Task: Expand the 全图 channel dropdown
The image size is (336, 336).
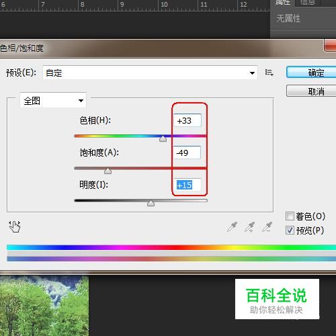Action: (x=53, y=100)
